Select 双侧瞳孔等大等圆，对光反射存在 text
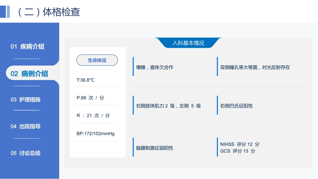This screenshot has width=318, height=179. point(255,67)
